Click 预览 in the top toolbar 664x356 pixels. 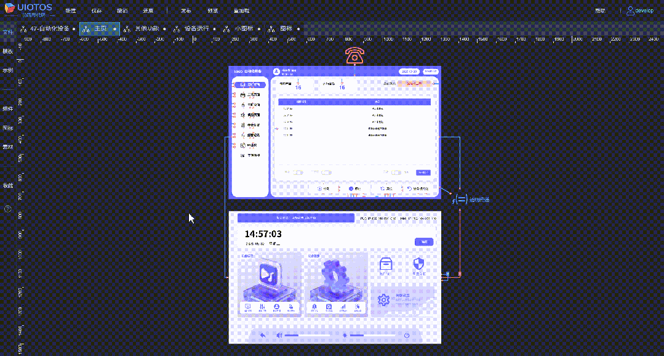tap(213, 10)
